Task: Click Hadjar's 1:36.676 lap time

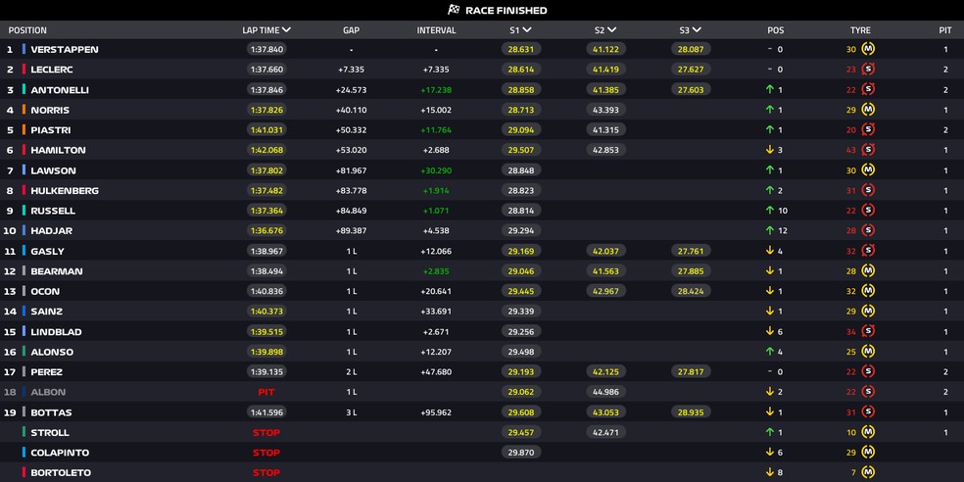Action: tap(266, 230)
